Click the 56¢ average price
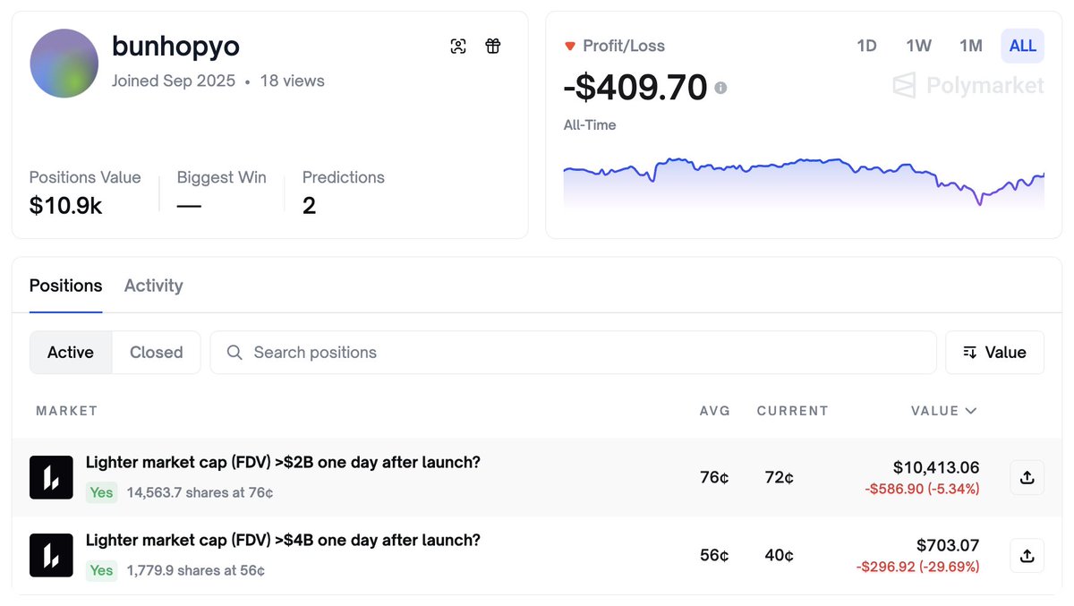The image size is (1074, 606). [x=714, y=556]
